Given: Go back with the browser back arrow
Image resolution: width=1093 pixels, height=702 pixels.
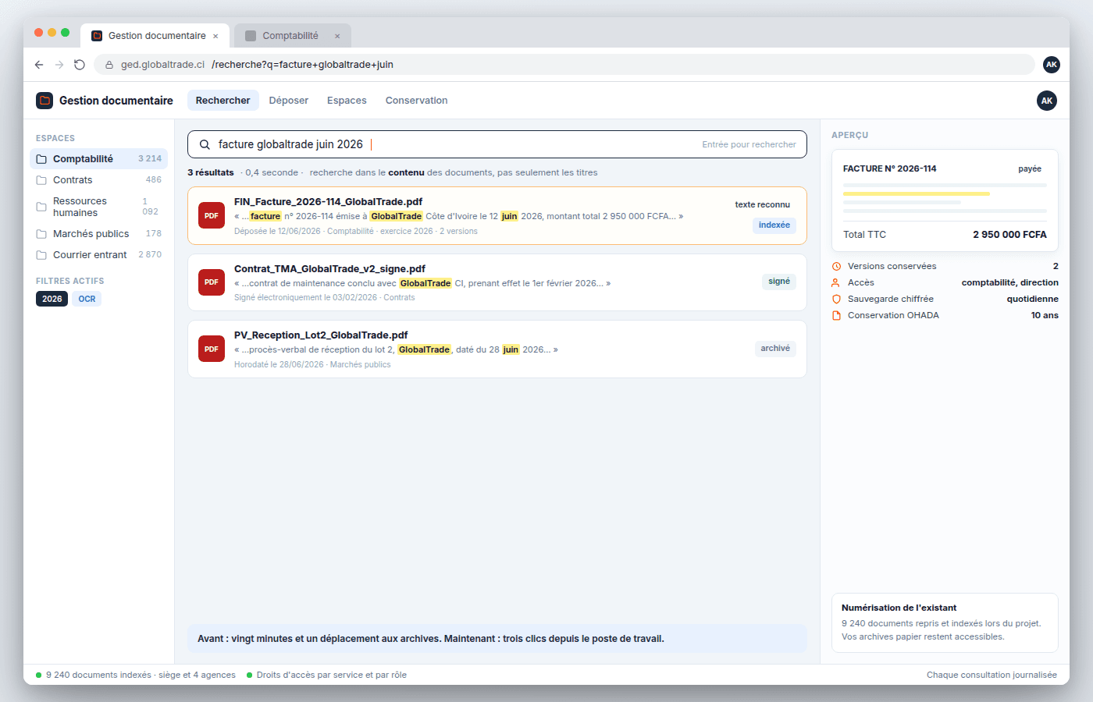Looking at the screenshot, I should [x=39, y=65].
